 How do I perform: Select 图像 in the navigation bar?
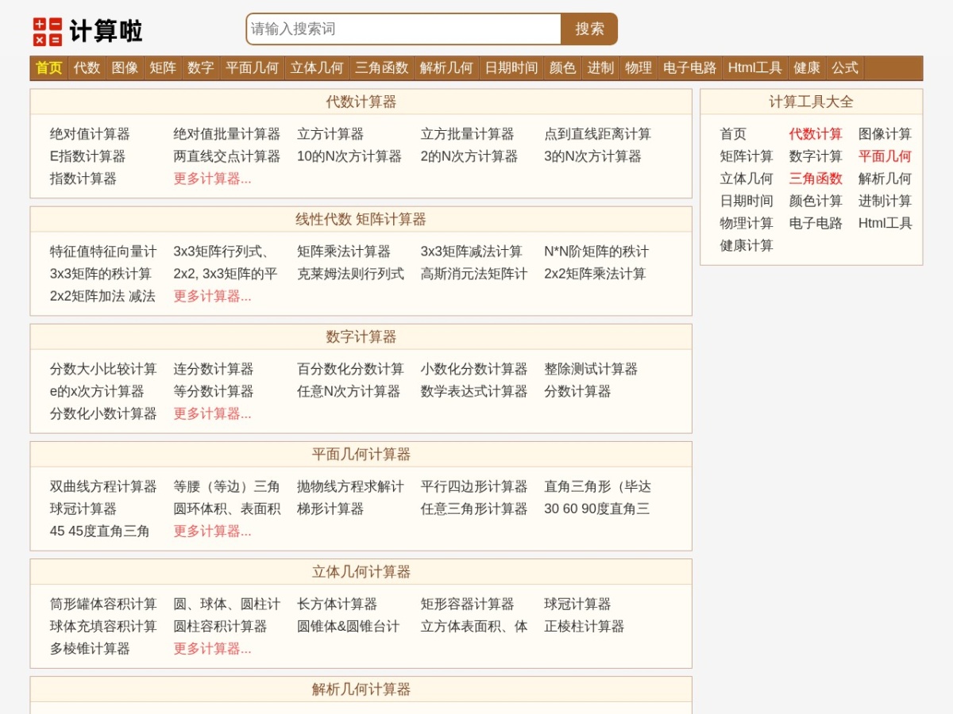[x=125, y=68]
